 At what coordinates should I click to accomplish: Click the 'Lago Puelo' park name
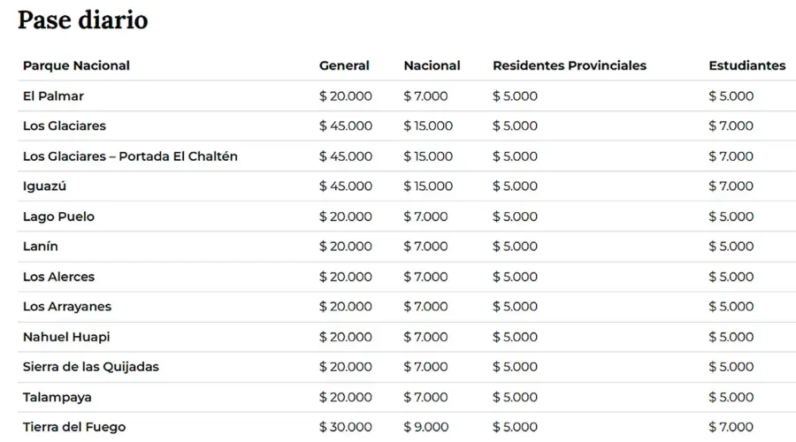(x=58, y=217)
